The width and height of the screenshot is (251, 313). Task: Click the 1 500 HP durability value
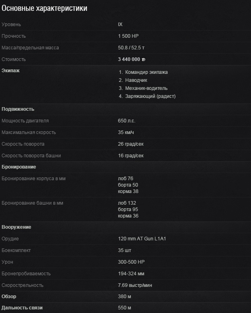(128, 36)
